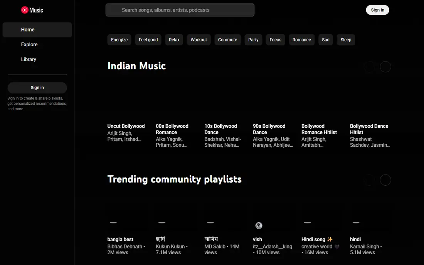Click "creative world • 16M views" text
Viewport: 424px width, 265px height.
coord(320,249)
